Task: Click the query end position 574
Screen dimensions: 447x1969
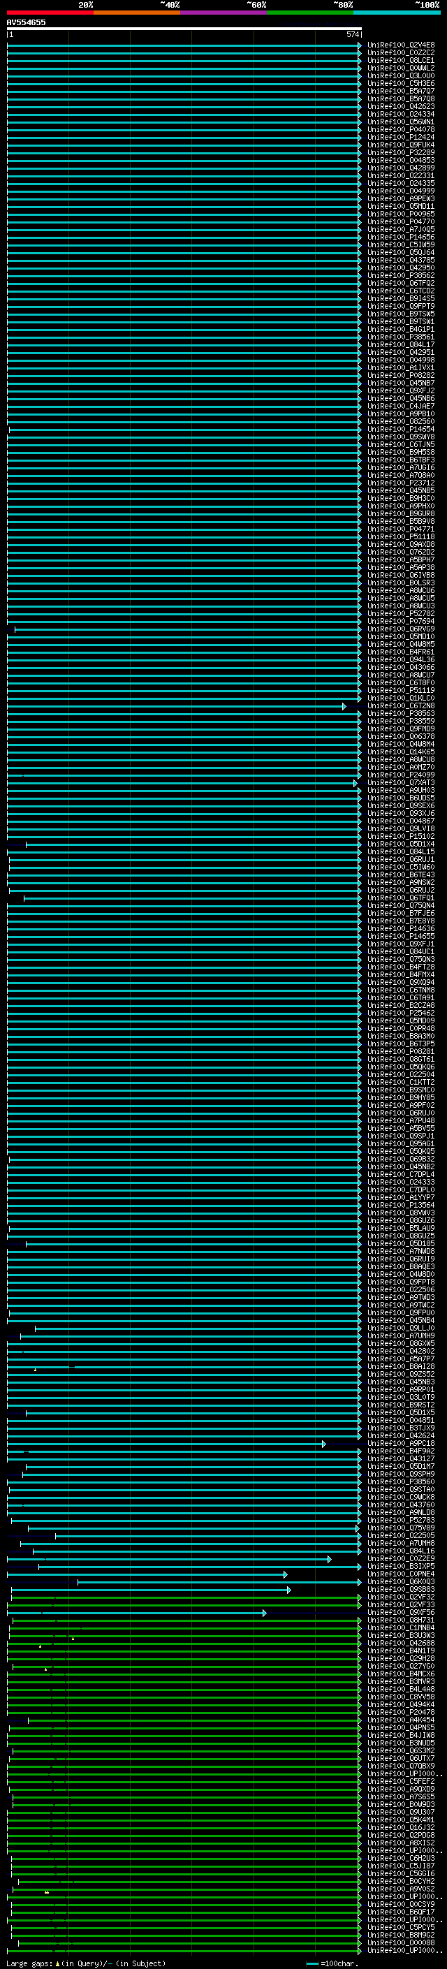Action: click(352, 34)
